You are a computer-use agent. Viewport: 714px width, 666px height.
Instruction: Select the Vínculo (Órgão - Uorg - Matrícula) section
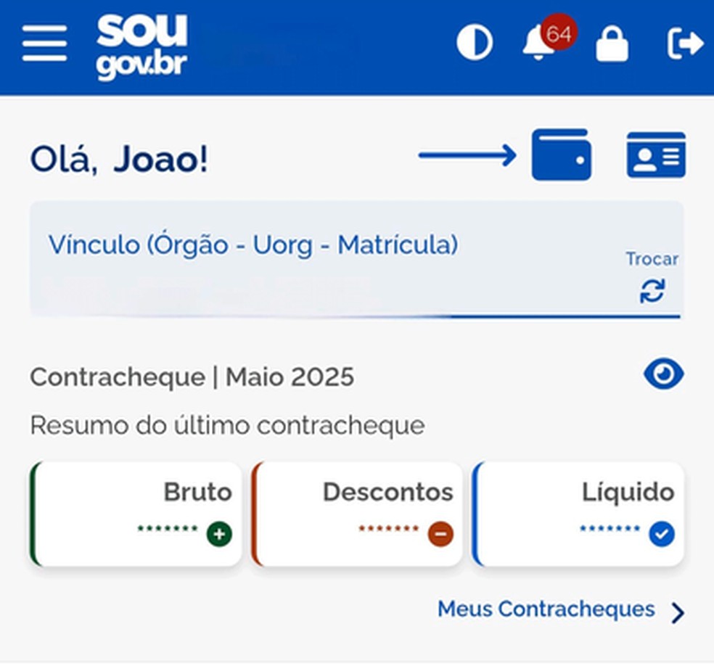pos(253,245)
